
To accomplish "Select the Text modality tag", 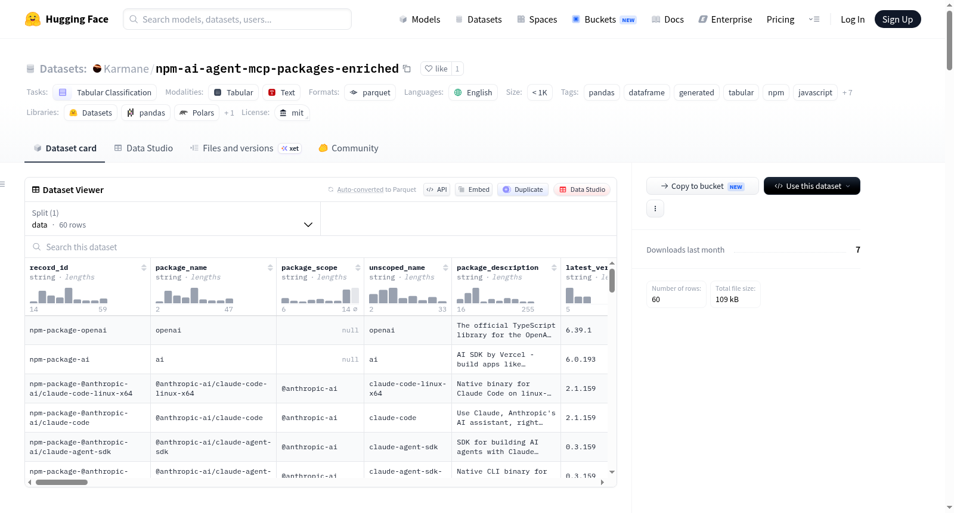I will (281, 92).
